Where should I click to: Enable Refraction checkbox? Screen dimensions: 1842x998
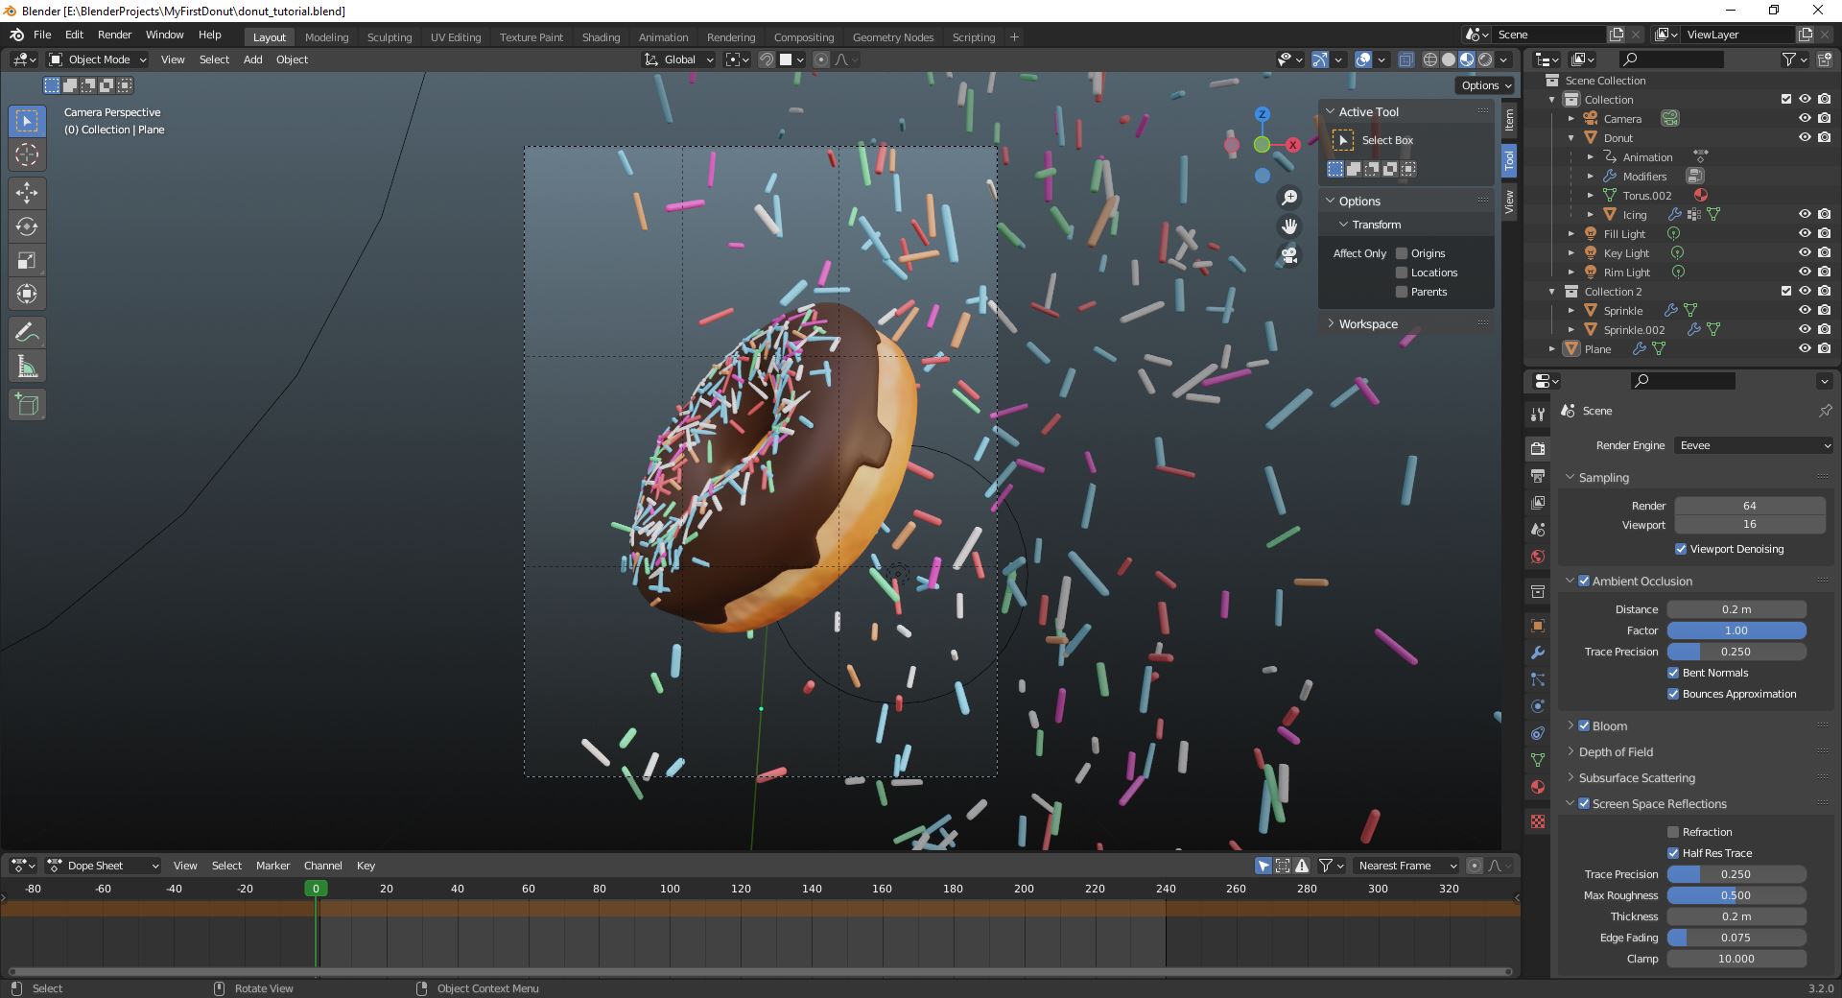[1673, 832]
